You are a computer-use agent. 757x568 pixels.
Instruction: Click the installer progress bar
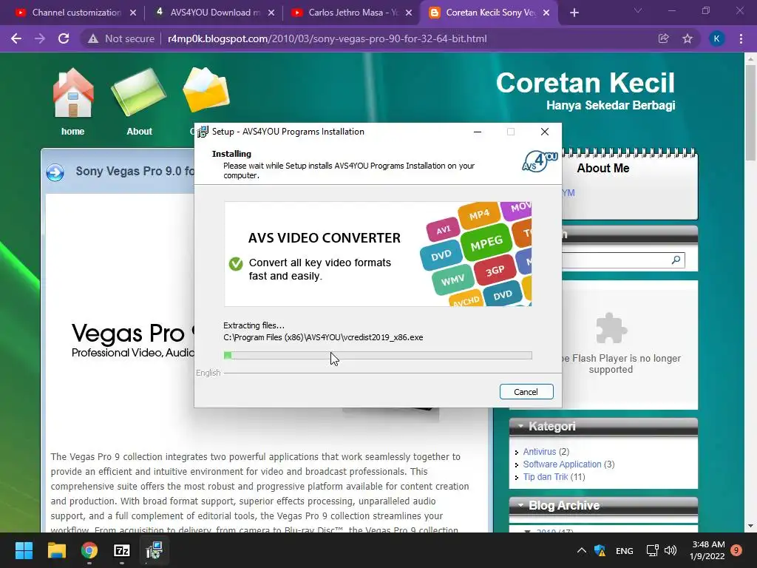coord(378,356)
